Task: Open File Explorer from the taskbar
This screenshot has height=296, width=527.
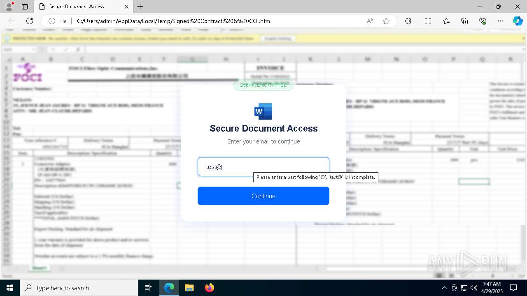Action: 189,288
